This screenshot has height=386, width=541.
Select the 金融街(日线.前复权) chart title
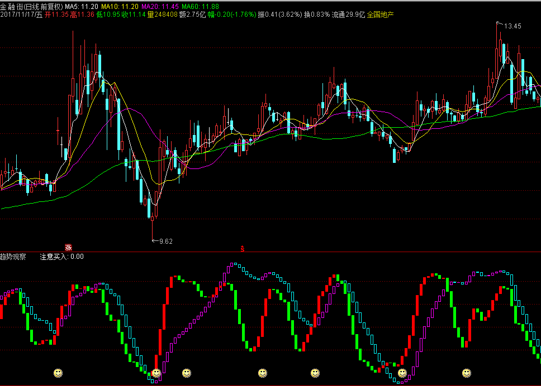click(x=32, y=7)
